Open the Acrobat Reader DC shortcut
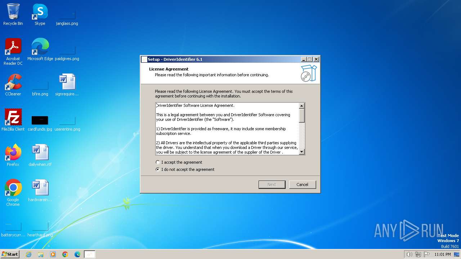Image resolution: width=461 pixels, height=259 pixels. (13, 52)
